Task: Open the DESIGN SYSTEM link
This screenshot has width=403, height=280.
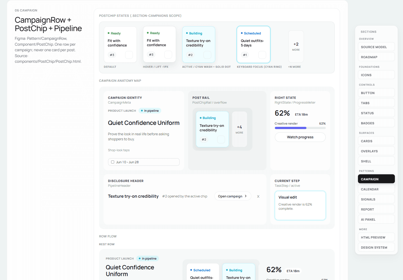Action: tap(376, 248)
